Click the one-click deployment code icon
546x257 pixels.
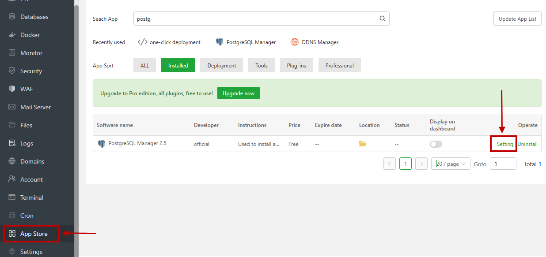[142, 42]
